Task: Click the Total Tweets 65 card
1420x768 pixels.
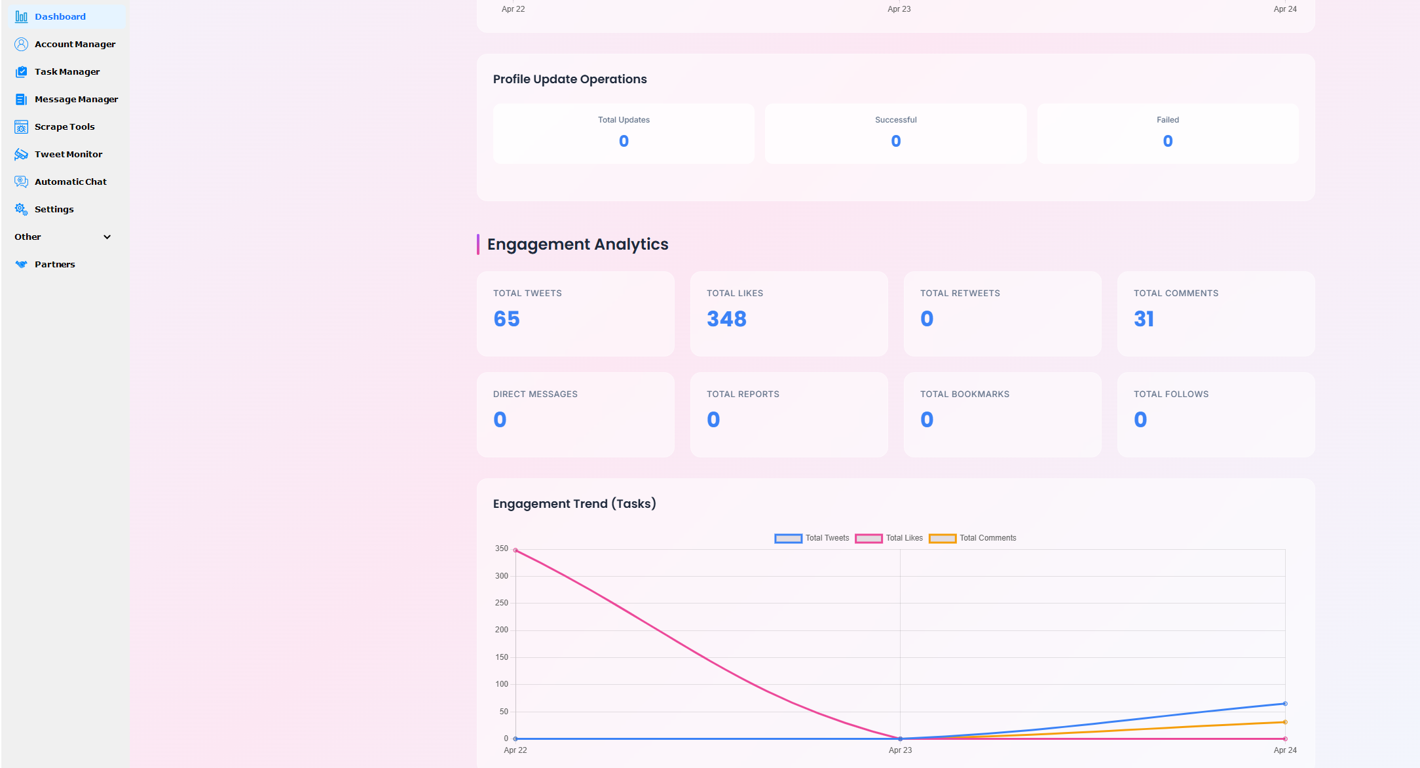Action: click(575, 313)
